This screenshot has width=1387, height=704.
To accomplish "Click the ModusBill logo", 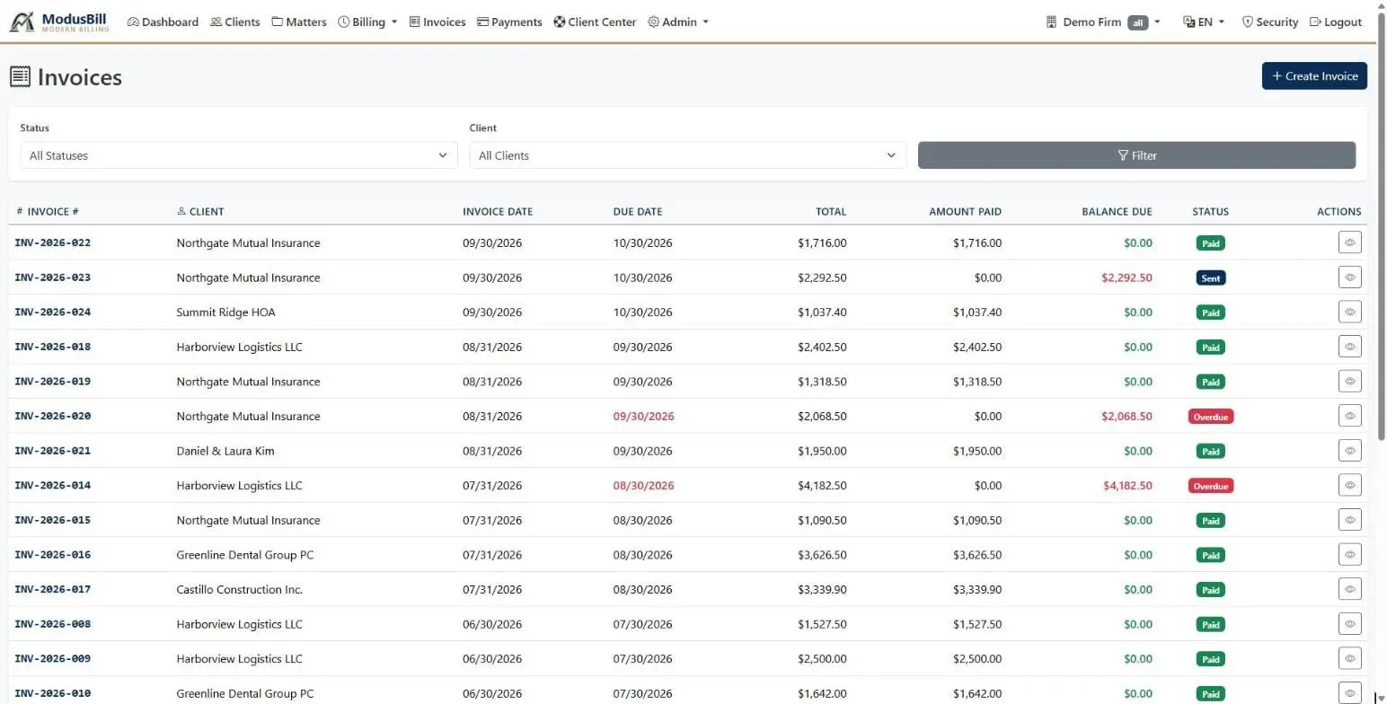I will coord(59,22).
